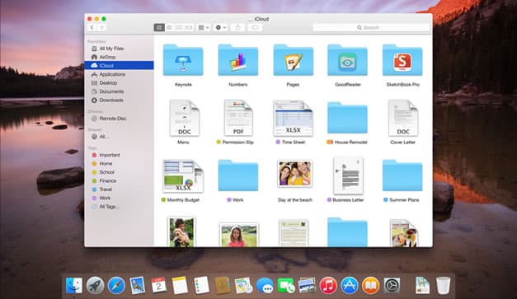
Task: Go back with the back arrow
Action: [x=92, y=28]
